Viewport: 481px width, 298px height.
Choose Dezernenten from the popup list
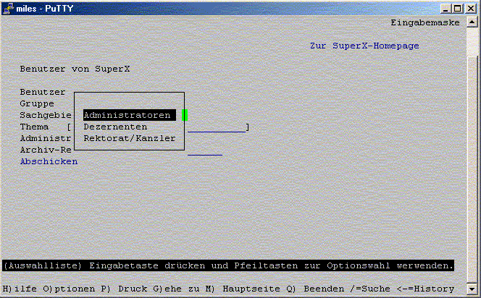pyautogui.click(x=115, y=127)
